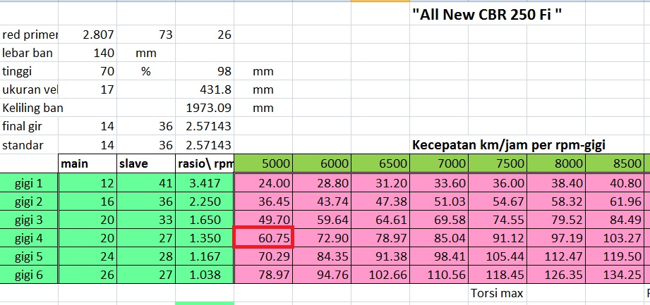Select the "gigi 6" row label

click(x=30, y=274)
